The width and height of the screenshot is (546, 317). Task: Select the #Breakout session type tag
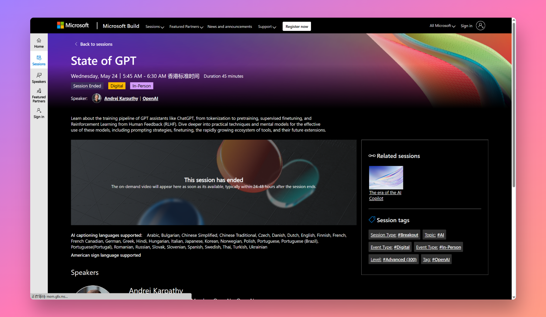click(394, 235)
